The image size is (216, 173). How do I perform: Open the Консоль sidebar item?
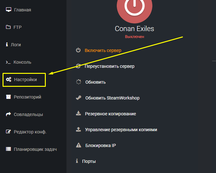pos(22,62)
